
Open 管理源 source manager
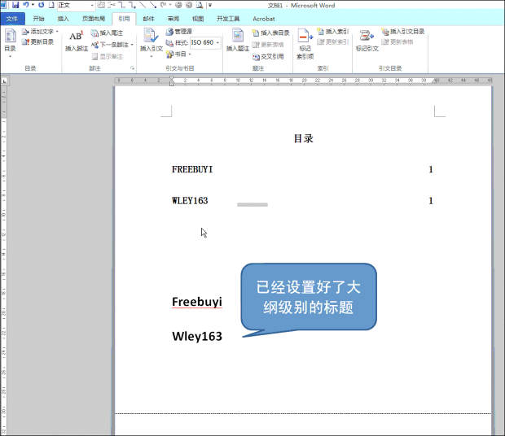coord(179,32)
